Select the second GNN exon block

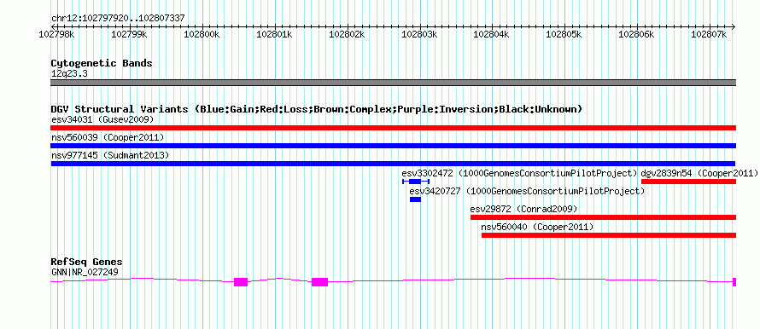320,282
